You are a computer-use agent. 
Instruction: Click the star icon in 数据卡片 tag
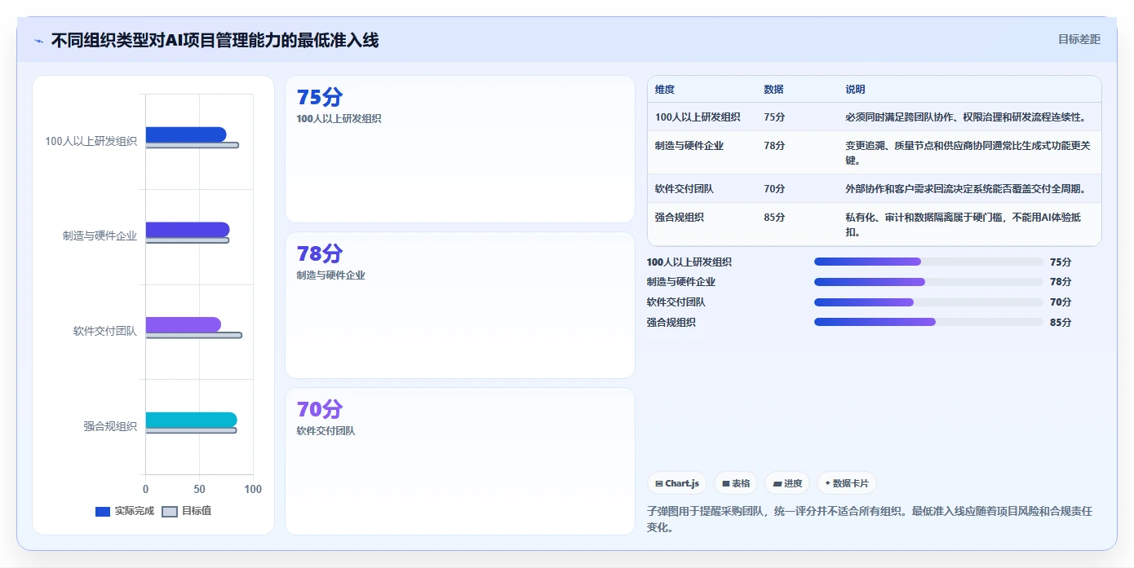coord(827,483)
